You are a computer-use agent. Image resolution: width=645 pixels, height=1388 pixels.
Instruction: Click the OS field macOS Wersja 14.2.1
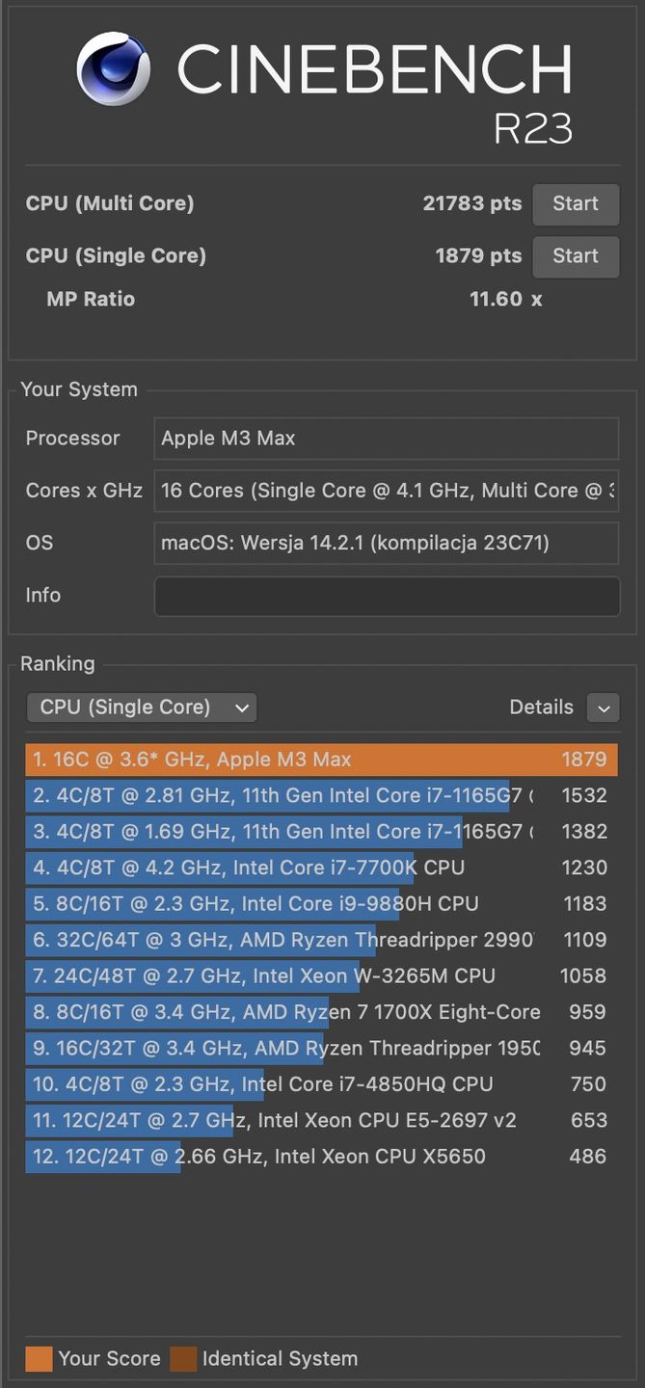[x=387, y=543]
